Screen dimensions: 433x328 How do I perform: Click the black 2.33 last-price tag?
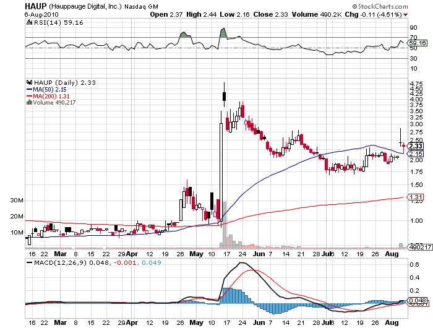[416, 146]
